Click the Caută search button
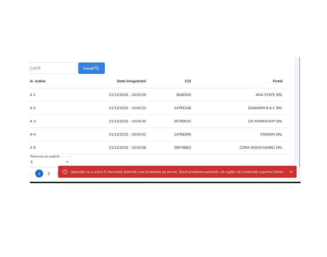The image size is (327, 257). (x=91, y=68)
